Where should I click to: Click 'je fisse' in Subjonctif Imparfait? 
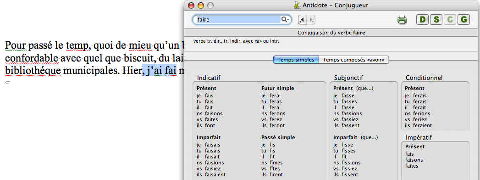pos(343,145)
